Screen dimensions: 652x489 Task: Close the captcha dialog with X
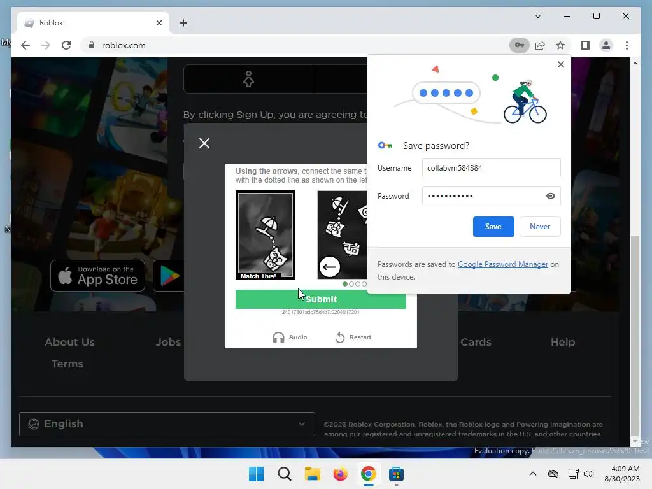click(204, 143)
